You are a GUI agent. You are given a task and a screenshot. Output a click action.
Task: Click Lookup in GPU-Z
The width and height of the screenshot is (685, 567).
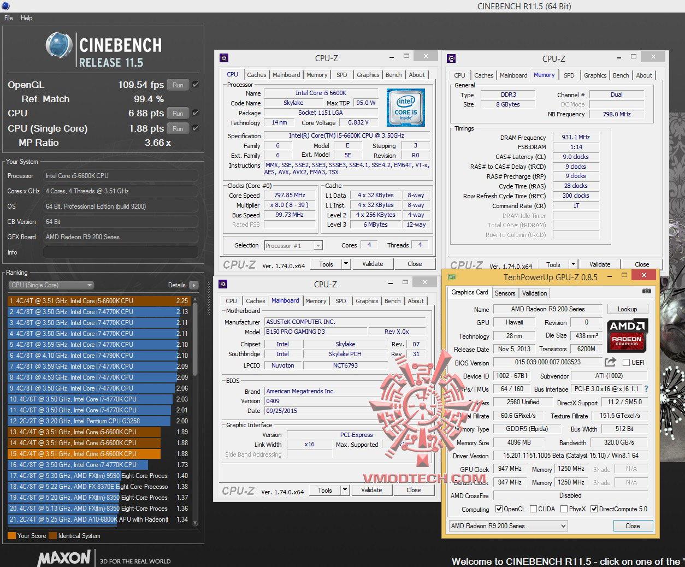(627, 309)
